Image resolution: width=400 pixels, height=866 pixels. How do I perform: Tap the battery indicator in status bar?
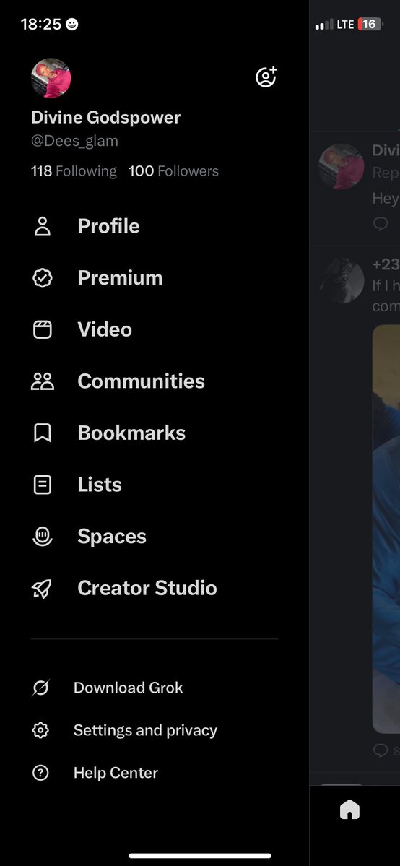370,25
